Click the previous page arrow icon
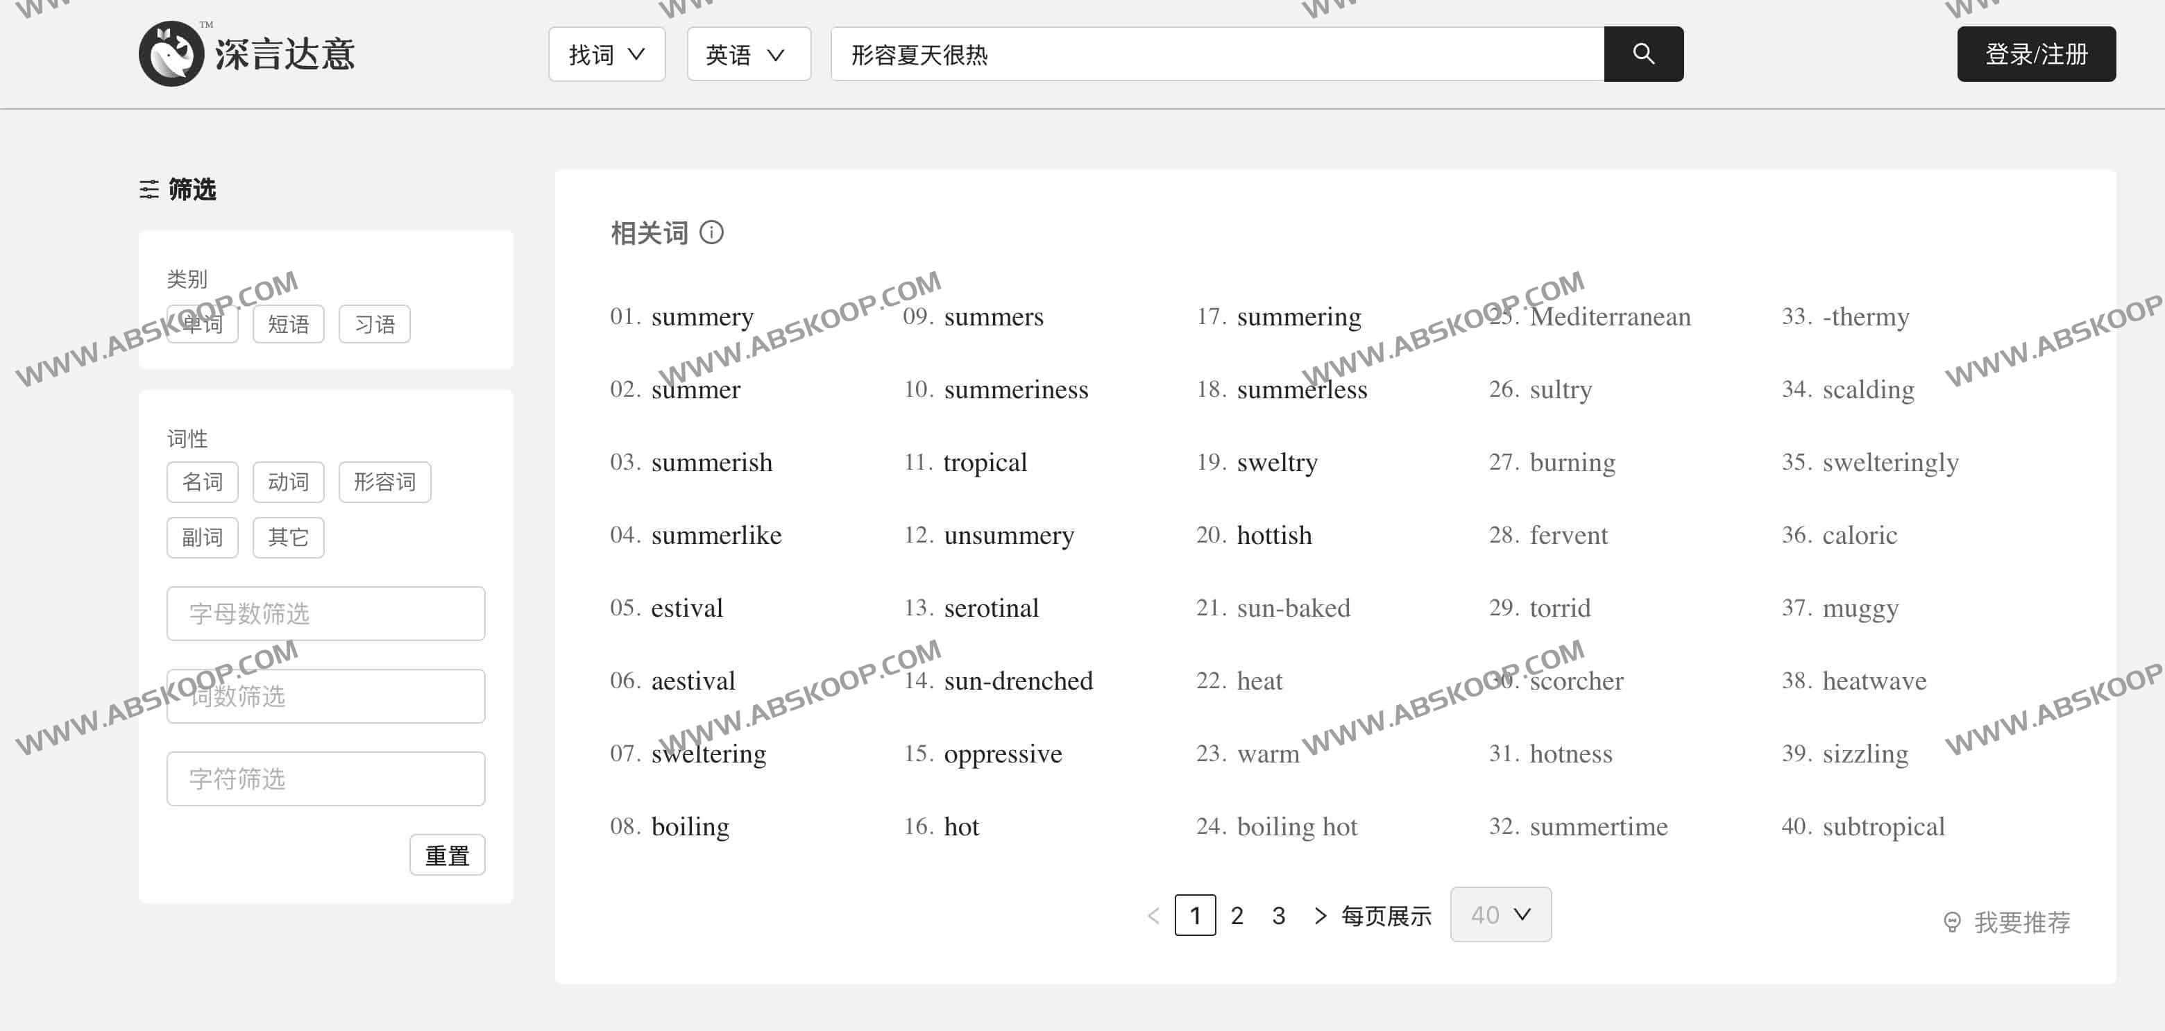The height and width of the screenshot is (1031, 2165). pyautogui.click(x=1154, y=915)
